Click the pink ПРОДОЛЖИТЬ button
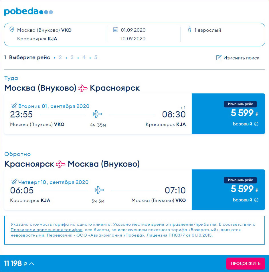Viewport: 269px width, 272px height. click(x=246, y=263)
